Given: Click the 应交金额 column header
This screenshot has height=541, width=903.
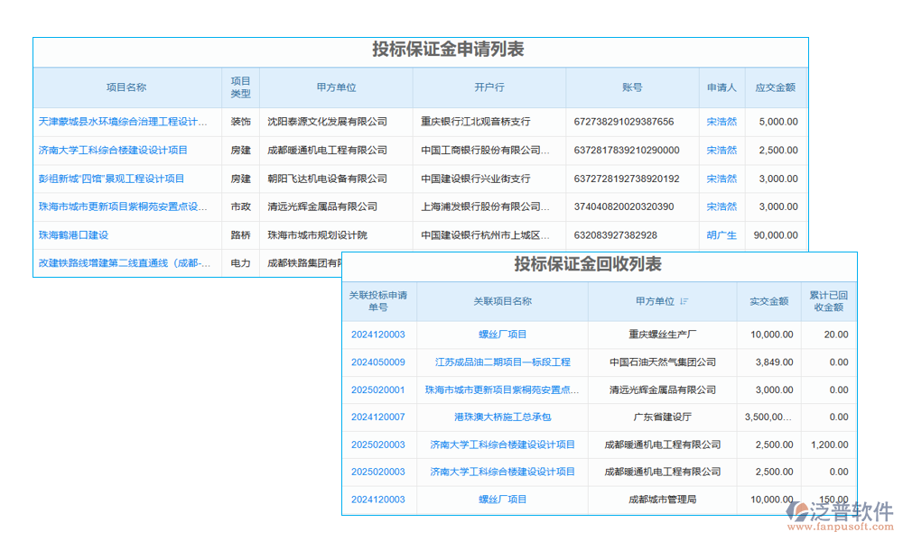Looking at the screenshot, I should [x=775, y=87].
